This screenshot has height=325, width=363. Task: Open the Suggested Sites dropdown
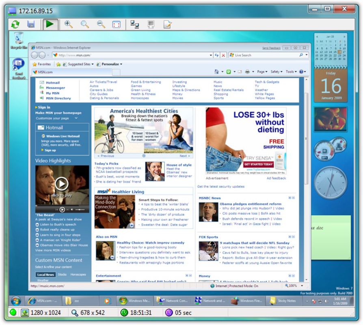click(x=78, y=64)
